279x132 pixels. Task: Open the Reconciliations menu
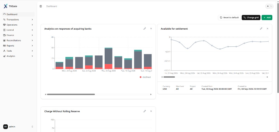coord(18,40)
